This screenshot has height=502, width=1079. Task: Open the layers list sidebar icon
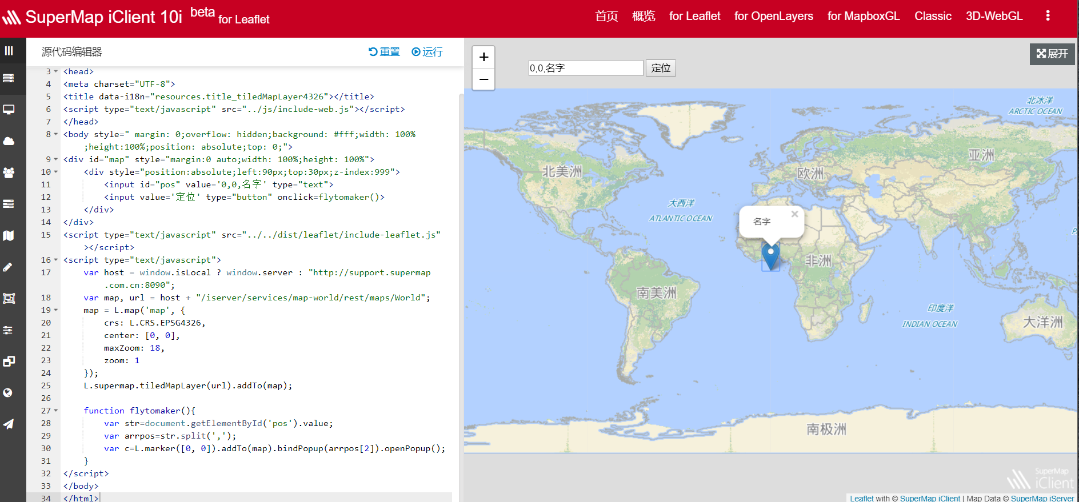[x=9, y=204]
